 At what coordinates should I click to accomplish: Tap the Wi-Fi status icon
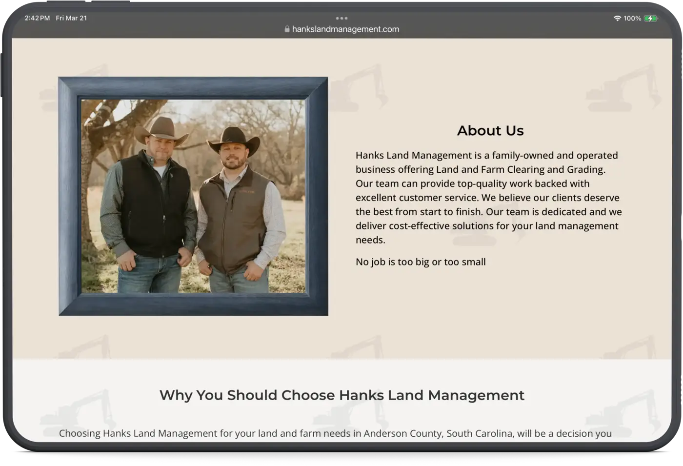point(617,18)
